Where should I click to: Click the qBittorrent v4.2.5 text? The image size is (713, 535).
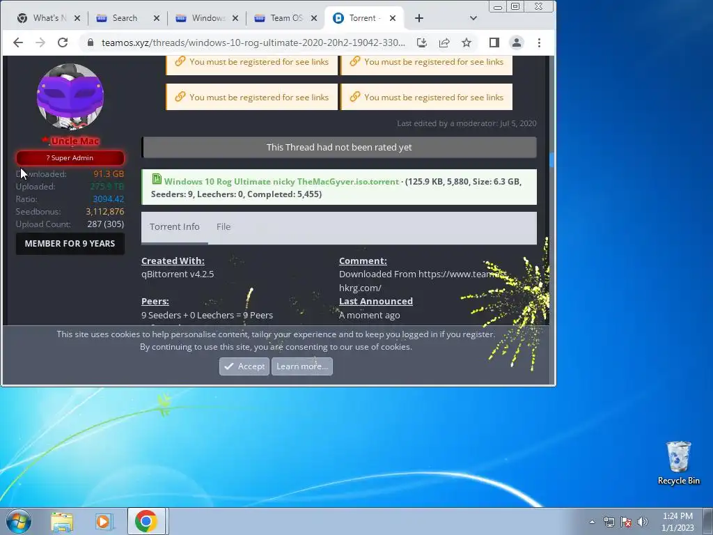[178, 274]
